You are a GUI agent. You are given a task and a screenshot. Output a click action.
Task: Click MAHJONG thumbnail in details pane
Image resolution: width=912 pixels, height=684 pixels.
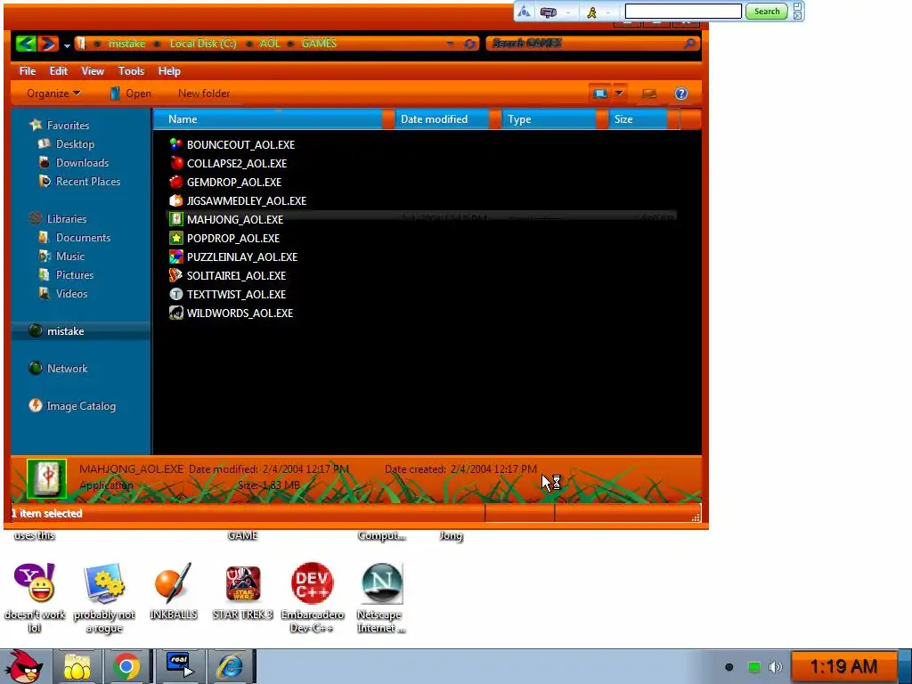click(47, 478)
